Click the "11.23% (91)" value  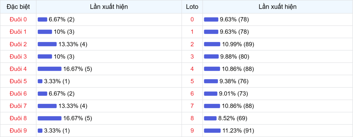[238, 131]
